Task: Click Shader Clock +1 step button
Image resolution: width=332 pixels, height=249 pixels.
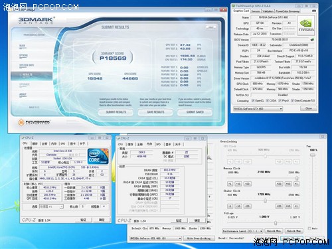Action: pyautogui.click(x=296, y=207)
